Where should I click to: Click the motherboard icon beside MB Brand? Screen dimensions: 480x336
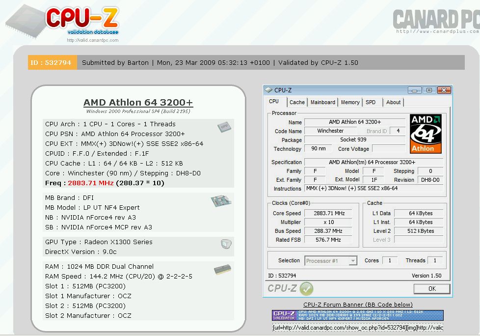point(221,200)
